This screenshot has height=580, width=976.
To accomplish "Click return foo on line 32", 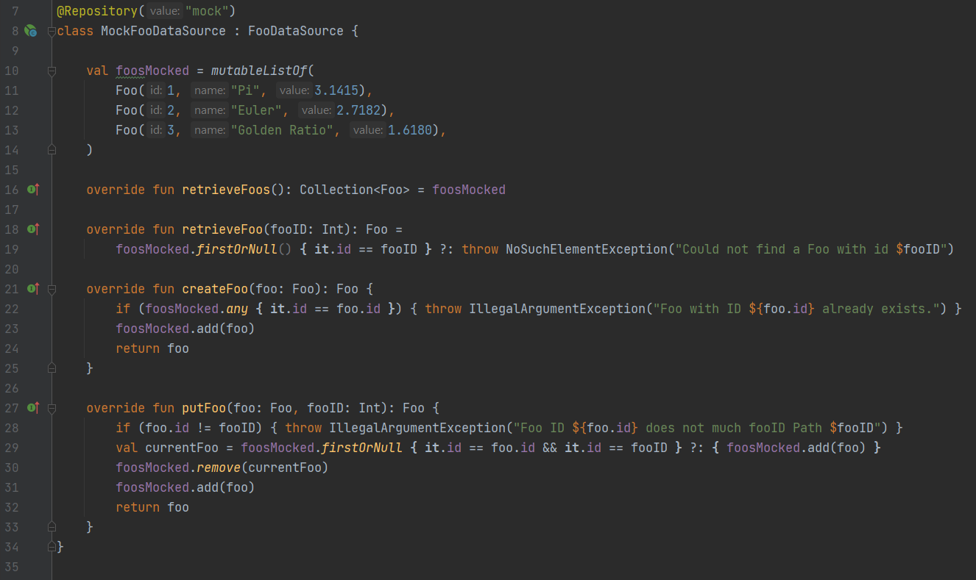I will (x=152, y=507).
